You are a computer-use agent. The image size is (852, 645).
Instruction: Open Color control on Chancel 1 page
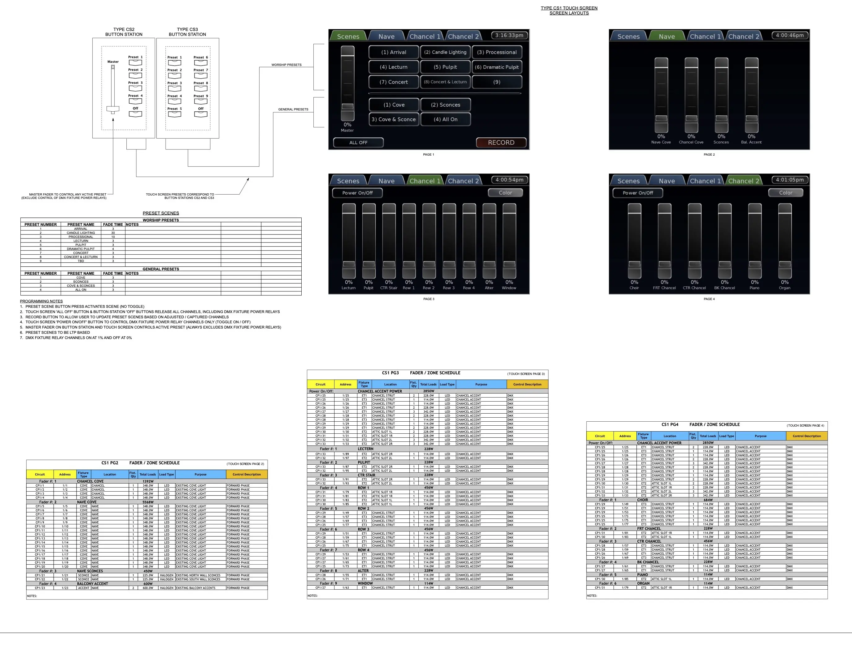(505, 193)
